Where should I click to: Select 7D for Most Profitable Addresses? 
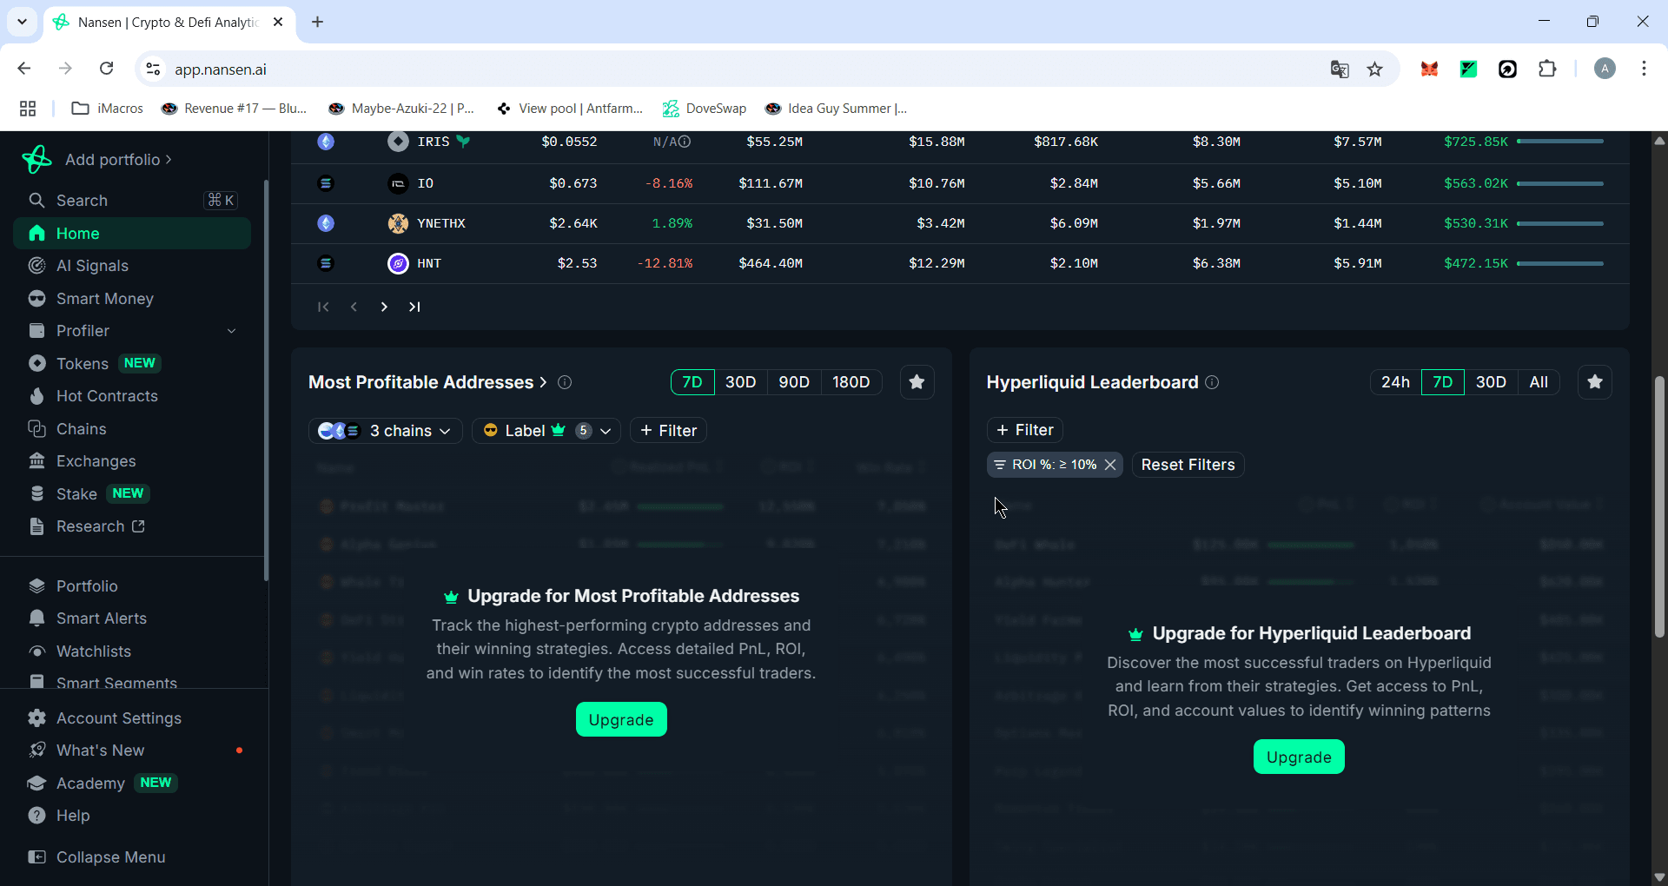click(692, 382)
